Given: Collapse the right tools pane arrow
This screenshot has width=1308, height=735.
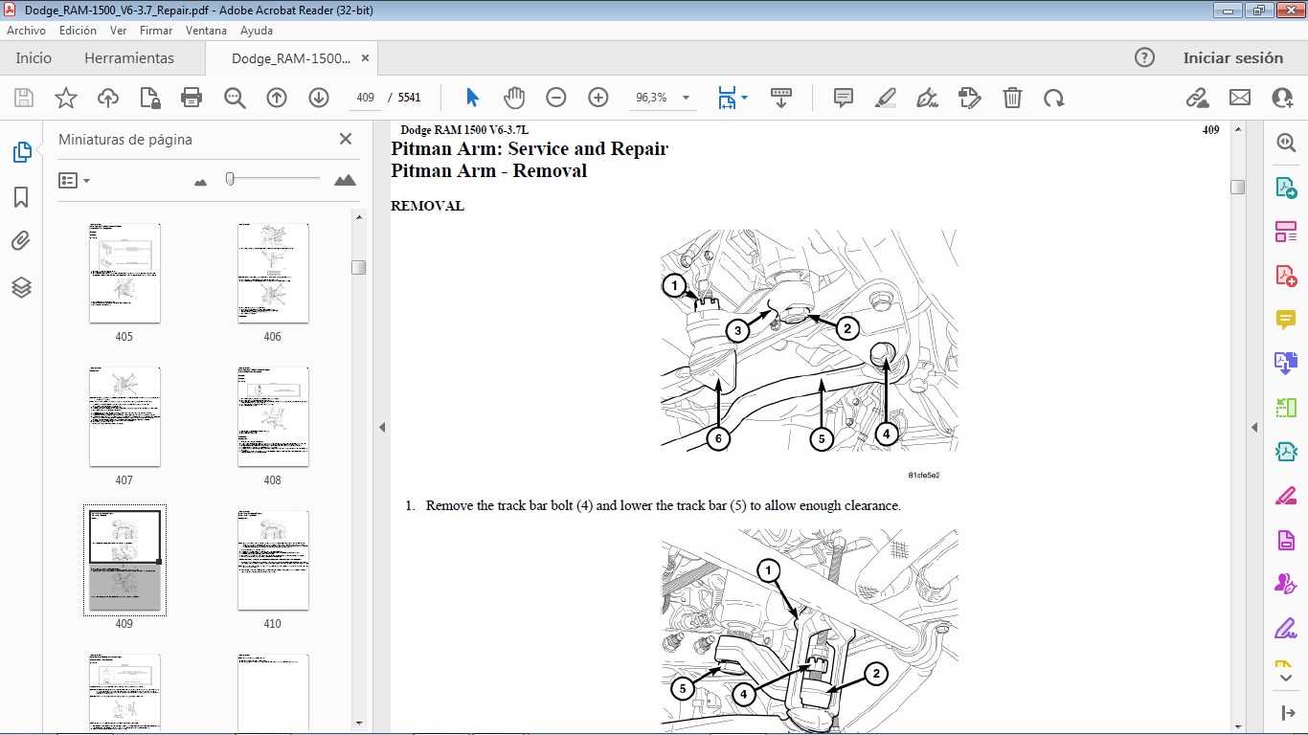Looking at the screenshot, I should pyautogui.click(x=1254, y=427).
